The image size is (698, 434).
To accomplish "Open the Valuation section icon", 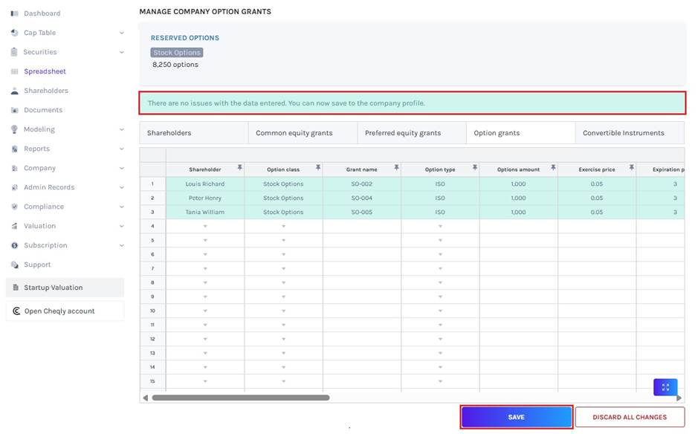I will tap(13, 226).
